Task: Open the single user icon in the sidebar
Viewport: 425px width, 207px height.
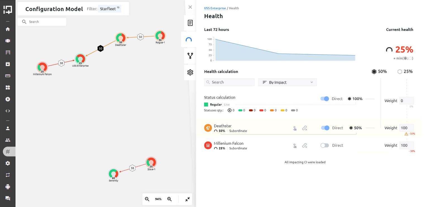Action: coord(8,128)
